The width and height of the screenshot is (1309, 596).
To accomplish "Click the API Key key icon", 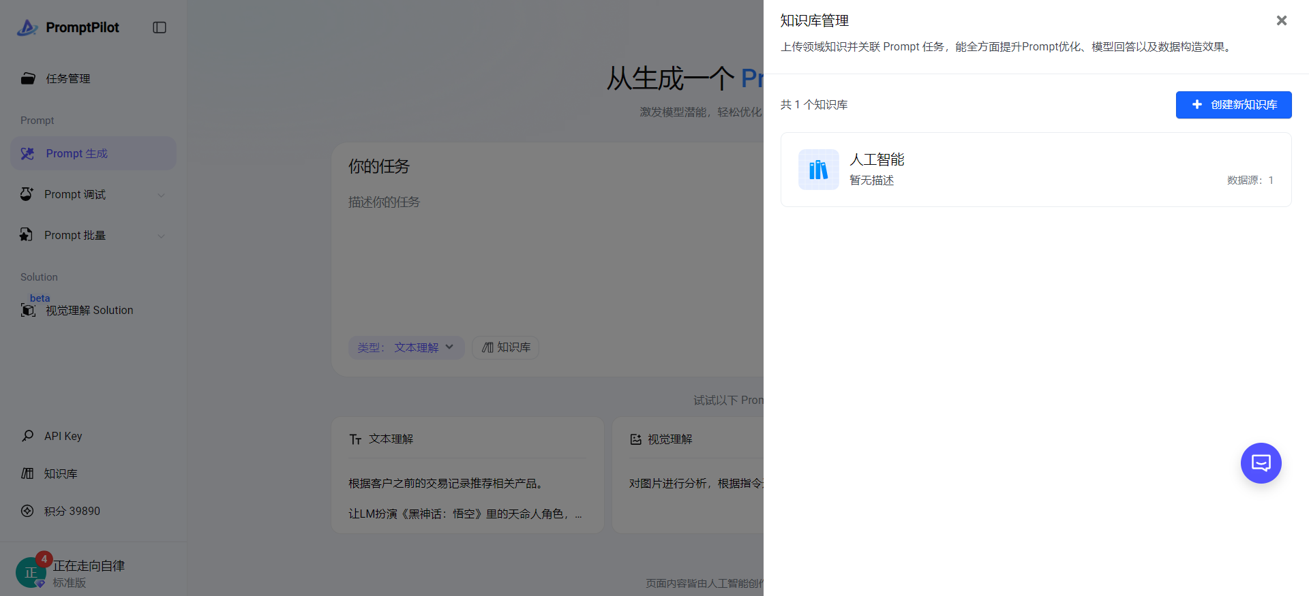I will 27,436.
